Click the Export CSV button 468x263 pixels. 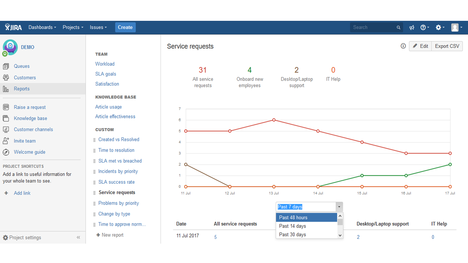tap(447, 46)
